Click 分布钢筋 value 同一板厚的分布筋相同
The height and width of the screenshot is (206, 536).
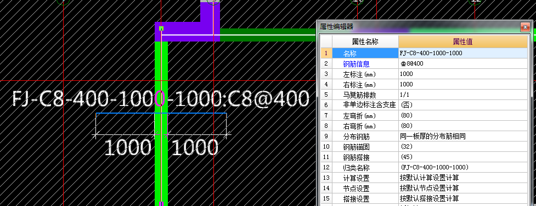tap(463, 136)
